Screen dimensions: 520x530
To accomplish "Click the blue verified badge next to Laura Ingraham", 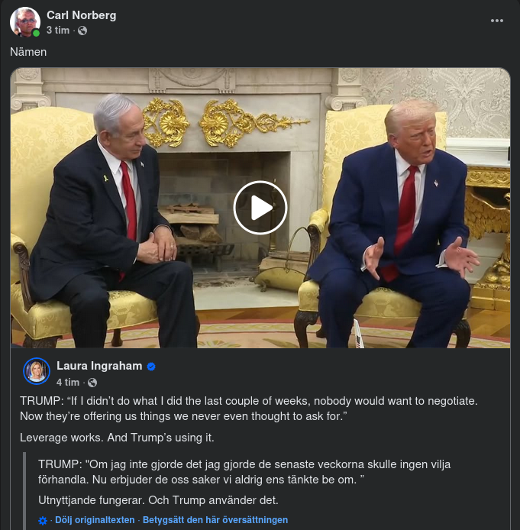I will [151, 367].
